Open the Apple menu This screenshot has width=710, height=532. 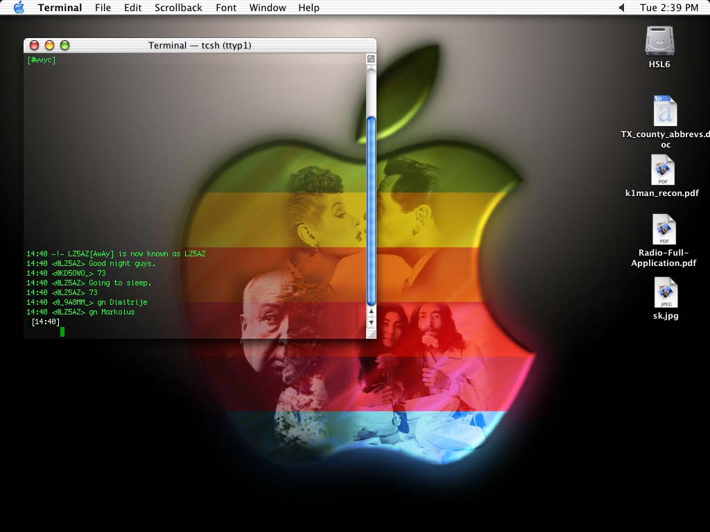coord(19,7)
